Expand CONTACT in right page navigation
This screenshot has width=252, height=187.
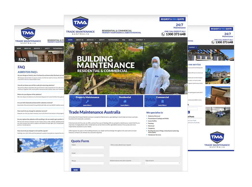pyautogui.click(x=192, y=47)
